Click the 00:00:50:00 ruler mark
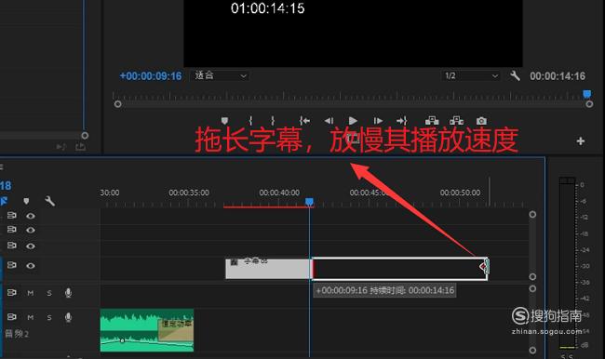 coord(460,193)
